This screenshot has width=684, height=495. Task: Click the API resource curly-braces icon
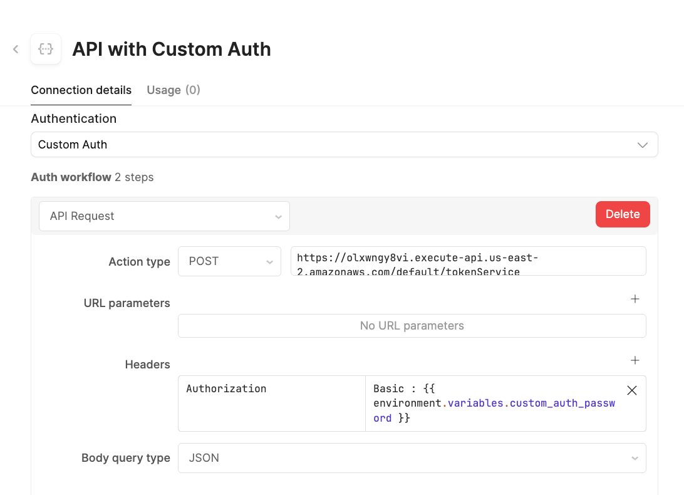click(x=46, y=49)
